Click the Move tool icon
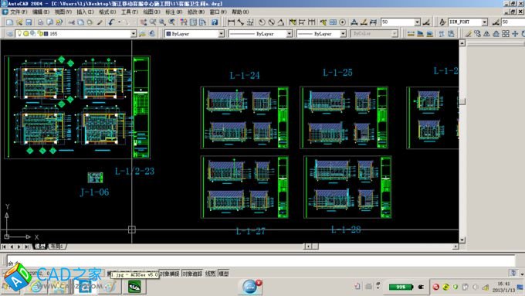 click(x=515, y=33)
